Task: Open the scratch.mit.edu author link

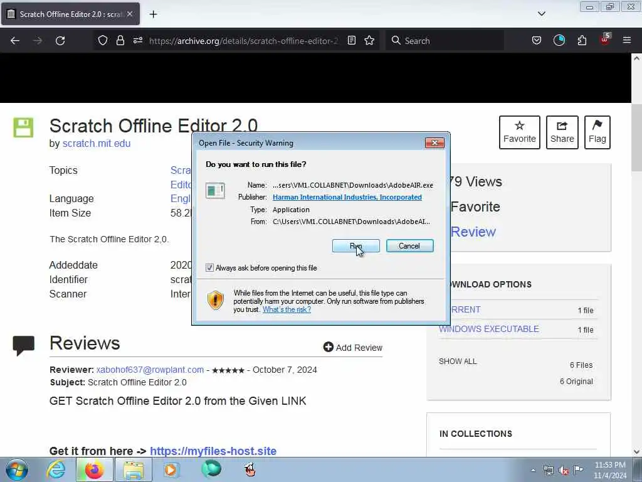Action: (96, 144)
